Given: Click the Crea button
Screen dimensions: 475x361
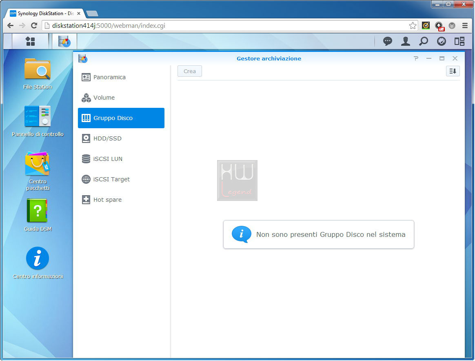Looking at the screenshot, I should point(190,71).
